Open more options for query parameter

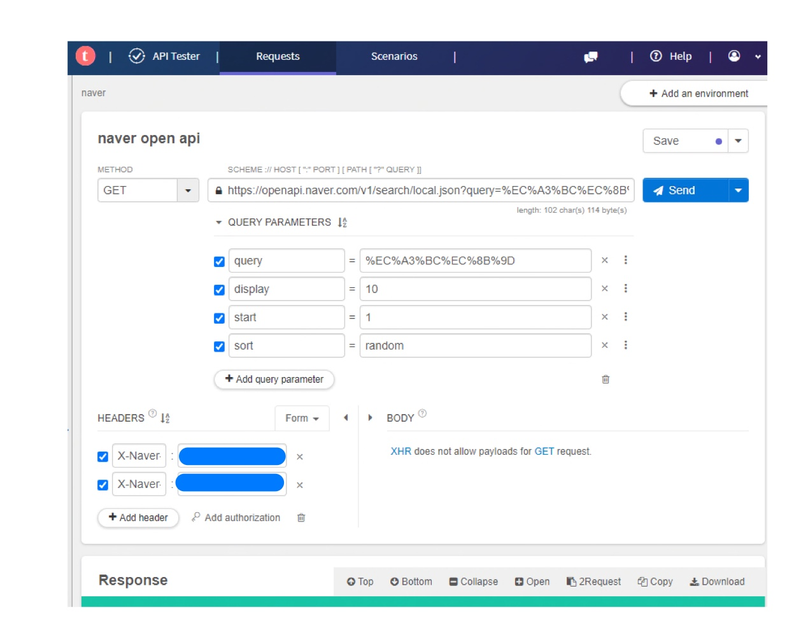pos(626,260)
